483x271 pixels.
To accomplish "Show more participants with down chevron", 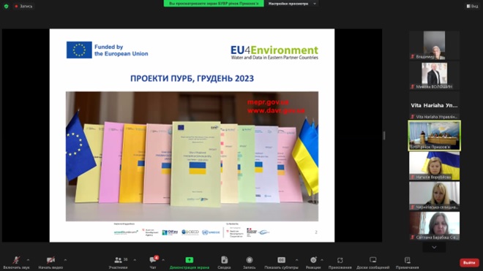I will (434, 248).
